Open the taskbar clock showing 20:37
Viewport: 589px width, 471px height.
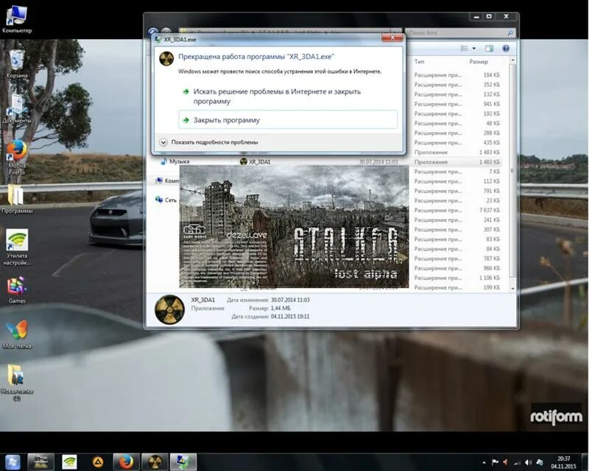pyautogui.click(x=563, y=462)
